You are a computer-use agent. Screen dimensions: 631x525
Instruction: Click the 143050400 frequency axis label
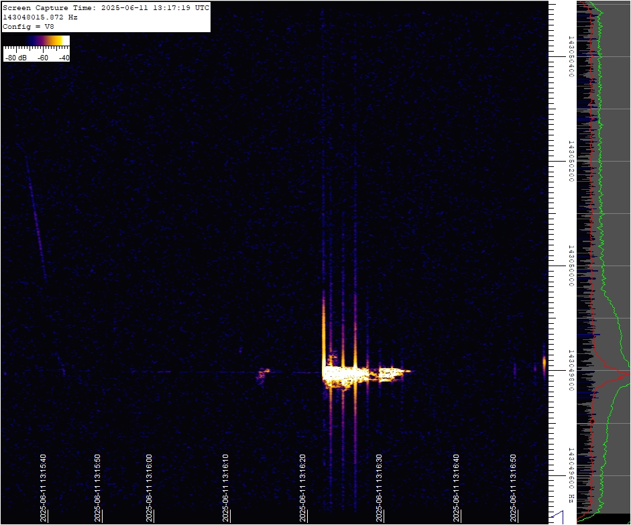click(x=571, y=56)
